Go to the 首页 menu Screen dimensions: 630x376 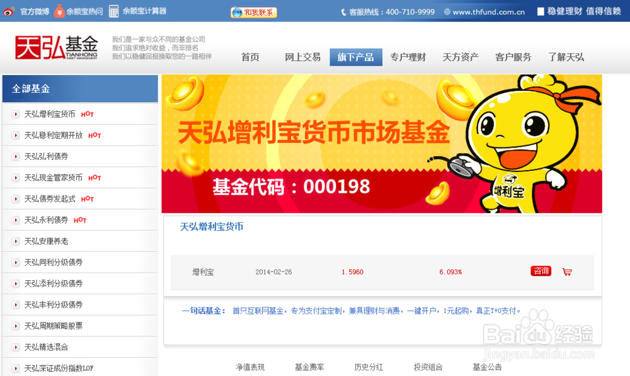click(250, 57)
